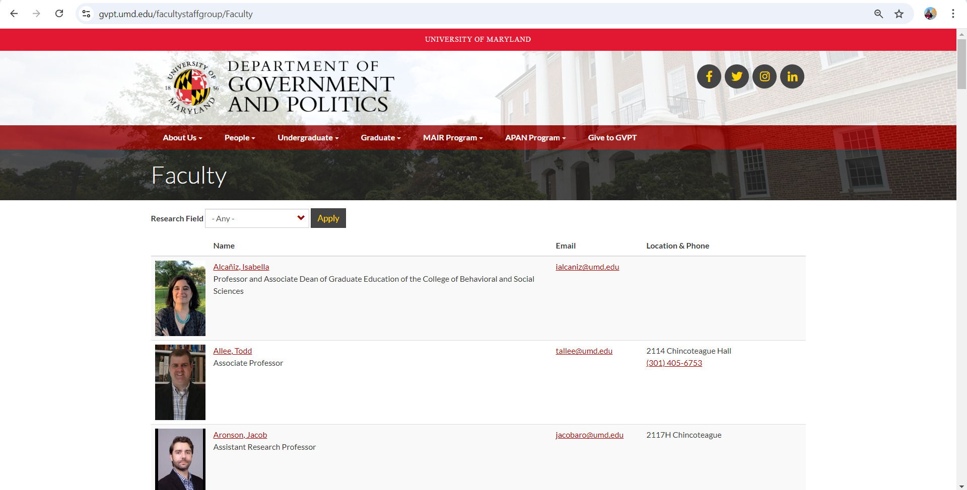Click the zoom magnifier icon in address bar

click(878, 14)
